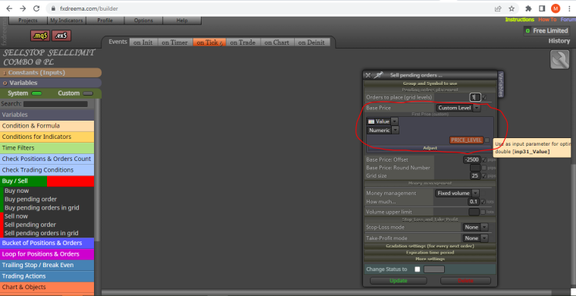Click the red Delete button

[465, 281]
